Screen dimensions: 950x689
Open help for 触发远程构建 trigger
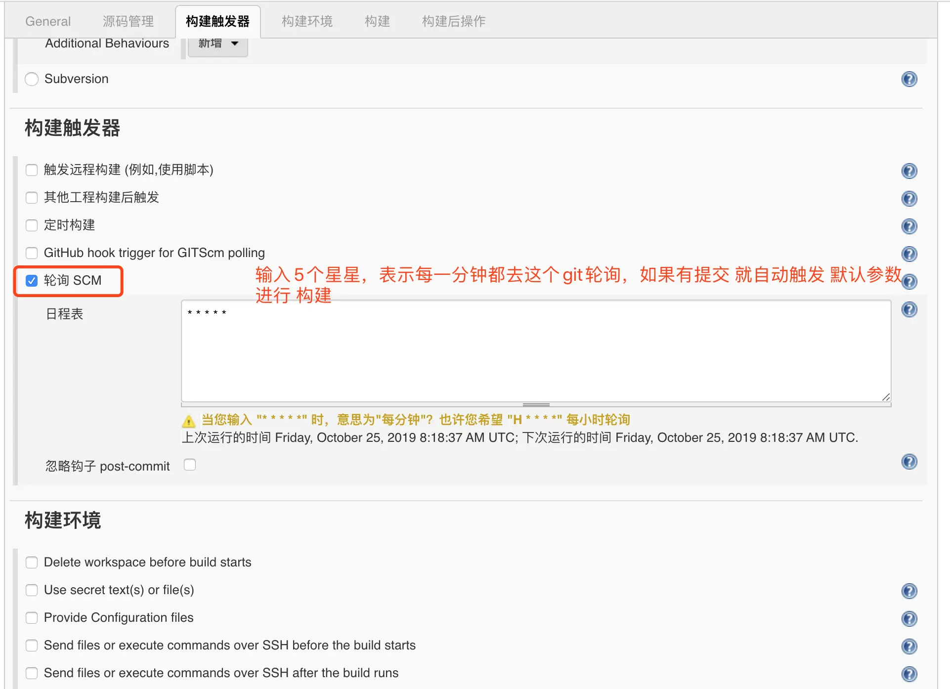(909, 171)
